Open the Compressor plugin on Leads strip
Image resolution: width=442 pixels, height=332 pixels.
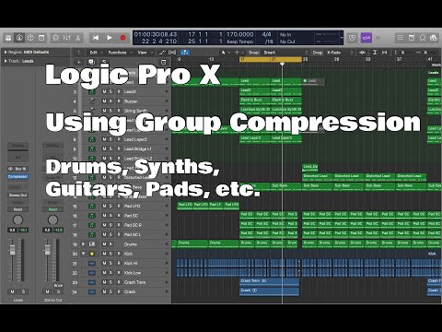coord(17,177)
